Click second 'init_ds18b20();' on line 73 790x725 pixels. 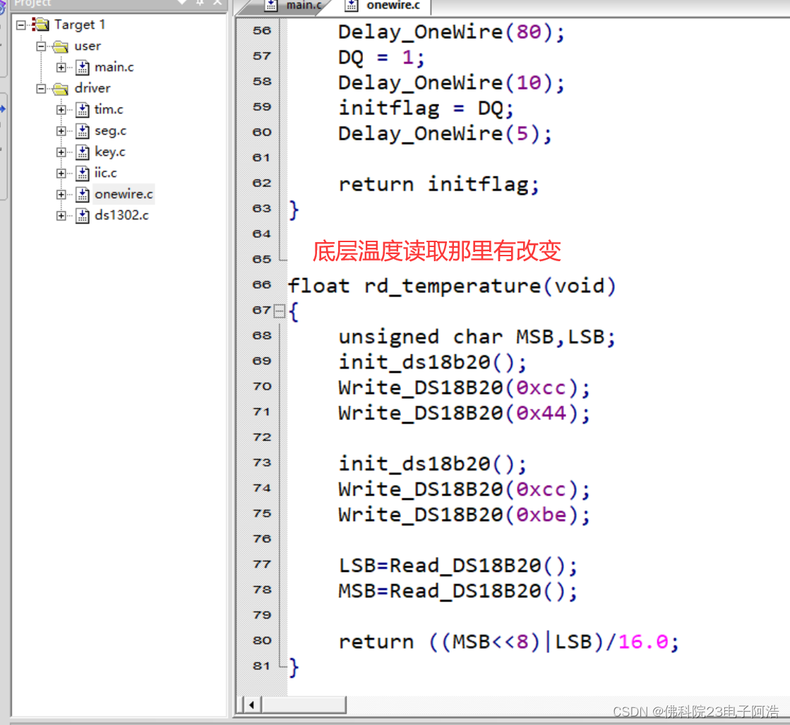pos(432,464)
